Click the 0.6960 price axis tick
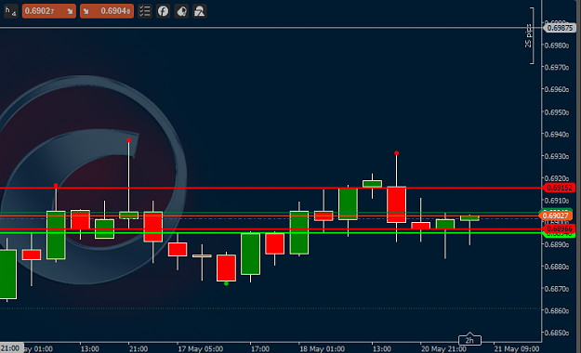 point(557,89)
